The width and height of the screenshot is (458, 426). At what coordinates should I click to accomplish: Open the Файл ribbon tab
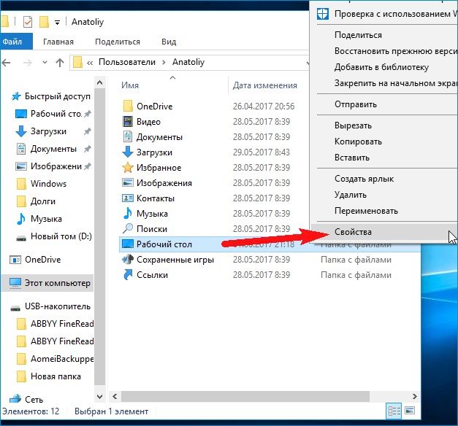pyautogui.click(x=12, y=42)
